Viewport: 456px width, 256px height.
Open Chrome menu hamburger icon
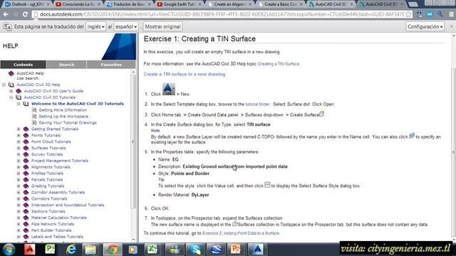(x=451, y=14)
